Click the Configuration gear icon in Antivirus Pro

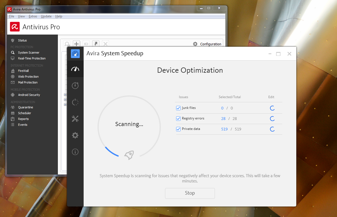tap(195, 44)
